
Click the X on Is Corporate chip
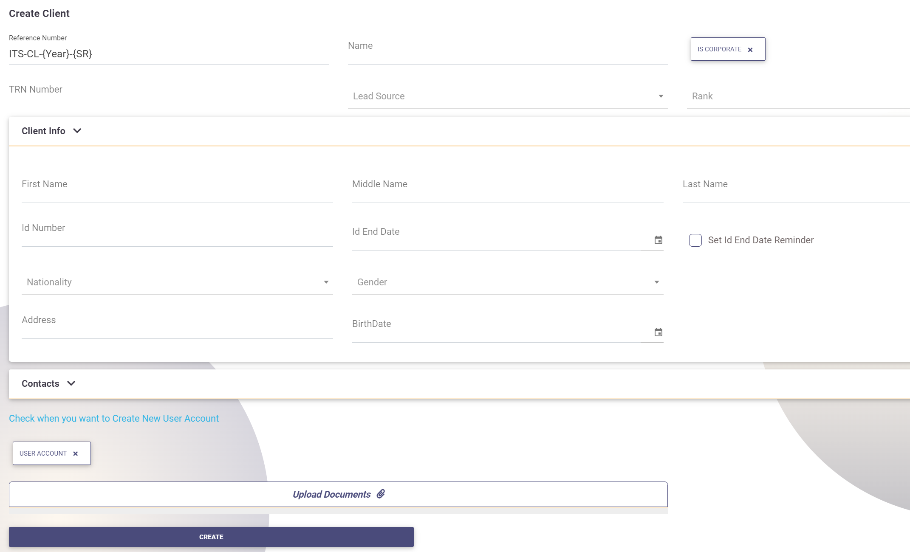coord(750,50)
